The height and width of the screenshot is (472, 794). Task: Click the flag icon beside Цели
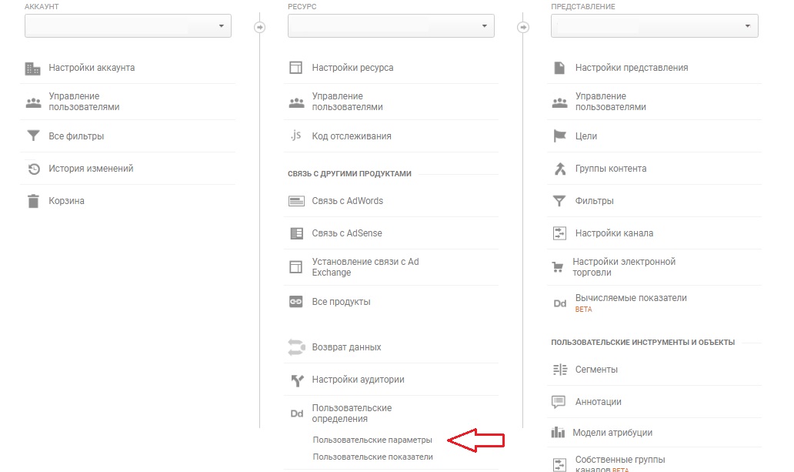tap(559, 136)
